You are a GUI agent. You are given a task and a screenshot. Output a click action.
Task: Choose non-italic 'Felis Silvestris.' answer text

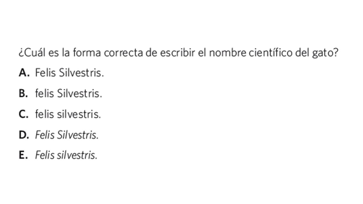[69, 73]
